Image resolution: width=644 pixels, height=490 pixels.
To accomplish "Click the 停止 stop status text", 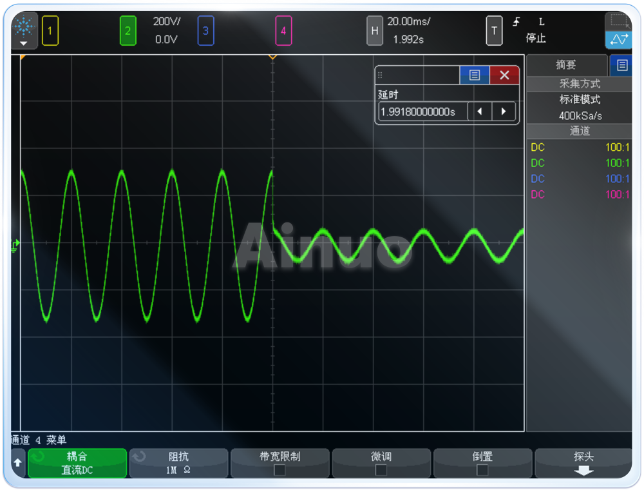I will 536,38.
